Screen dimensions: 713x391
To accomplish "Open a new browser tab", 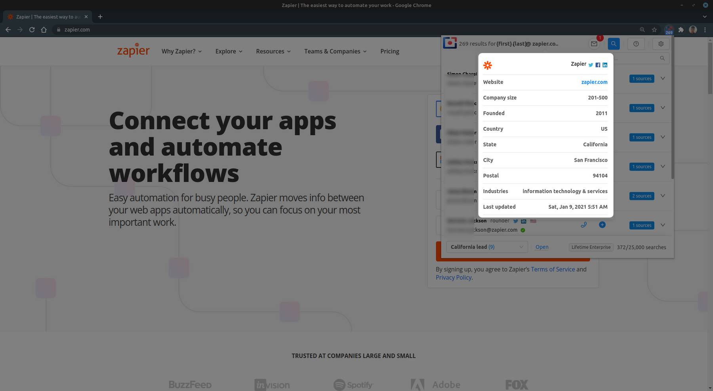I will [100, 17].
